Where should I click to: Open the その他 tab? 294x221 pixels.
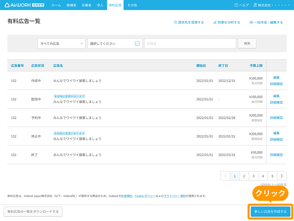tap(132, 5)
